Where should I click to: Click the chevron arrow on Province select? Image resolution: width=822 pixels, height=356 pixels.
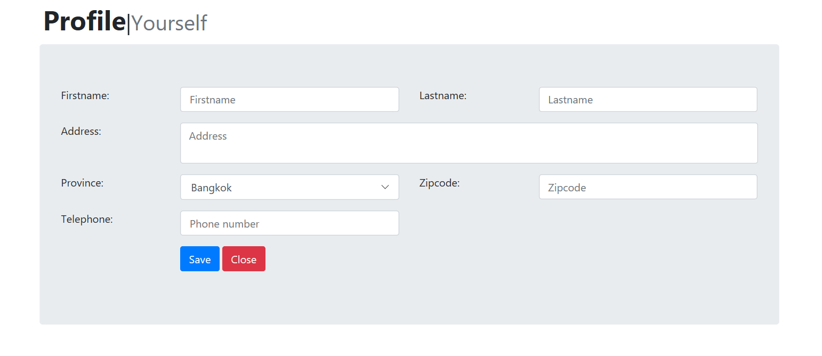point(385,188)
